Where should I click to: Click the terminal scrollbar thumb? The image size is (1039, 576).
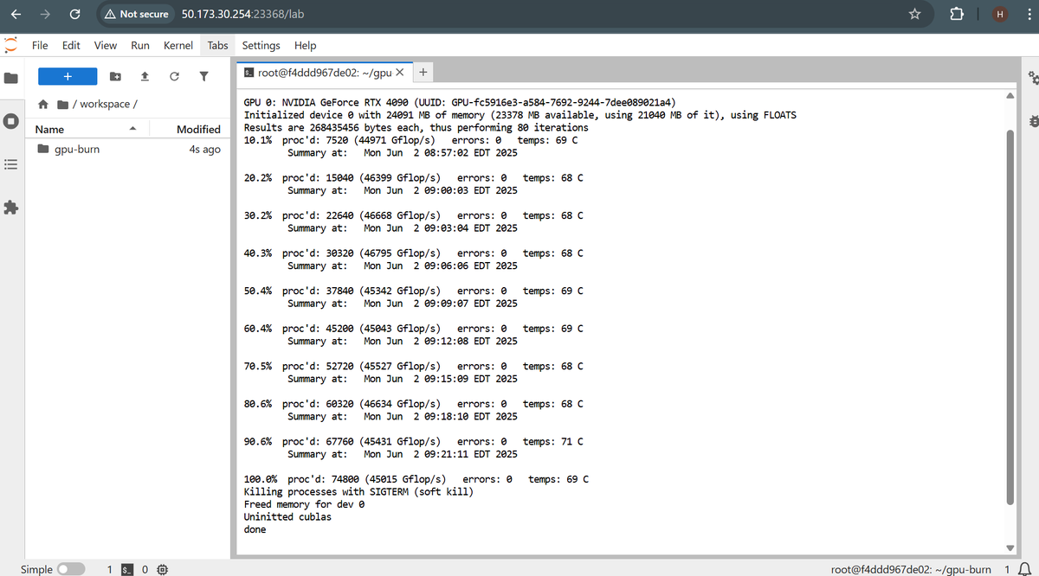(x=1009, y=317)
